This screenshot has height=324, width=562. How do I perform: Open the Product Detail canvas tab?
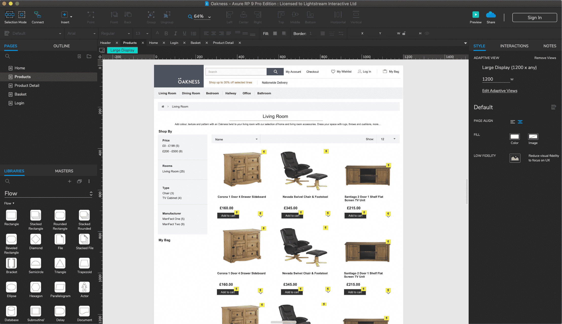tap(223, 43)
